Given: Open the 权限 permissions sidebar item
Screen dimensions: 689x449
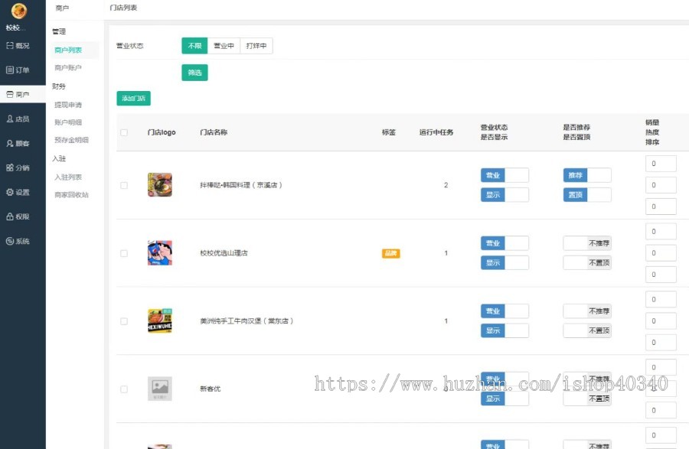Looking at the screenshot, I should point(18,216).
